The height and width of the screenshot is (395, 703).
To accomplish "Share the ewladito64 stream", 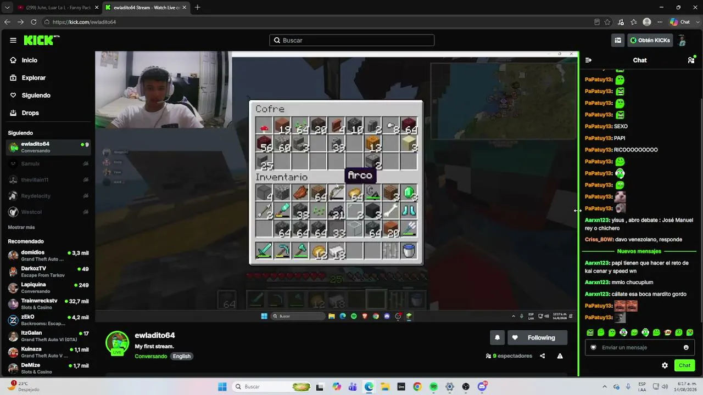I will pyautogui.click(x=543, y=356).
